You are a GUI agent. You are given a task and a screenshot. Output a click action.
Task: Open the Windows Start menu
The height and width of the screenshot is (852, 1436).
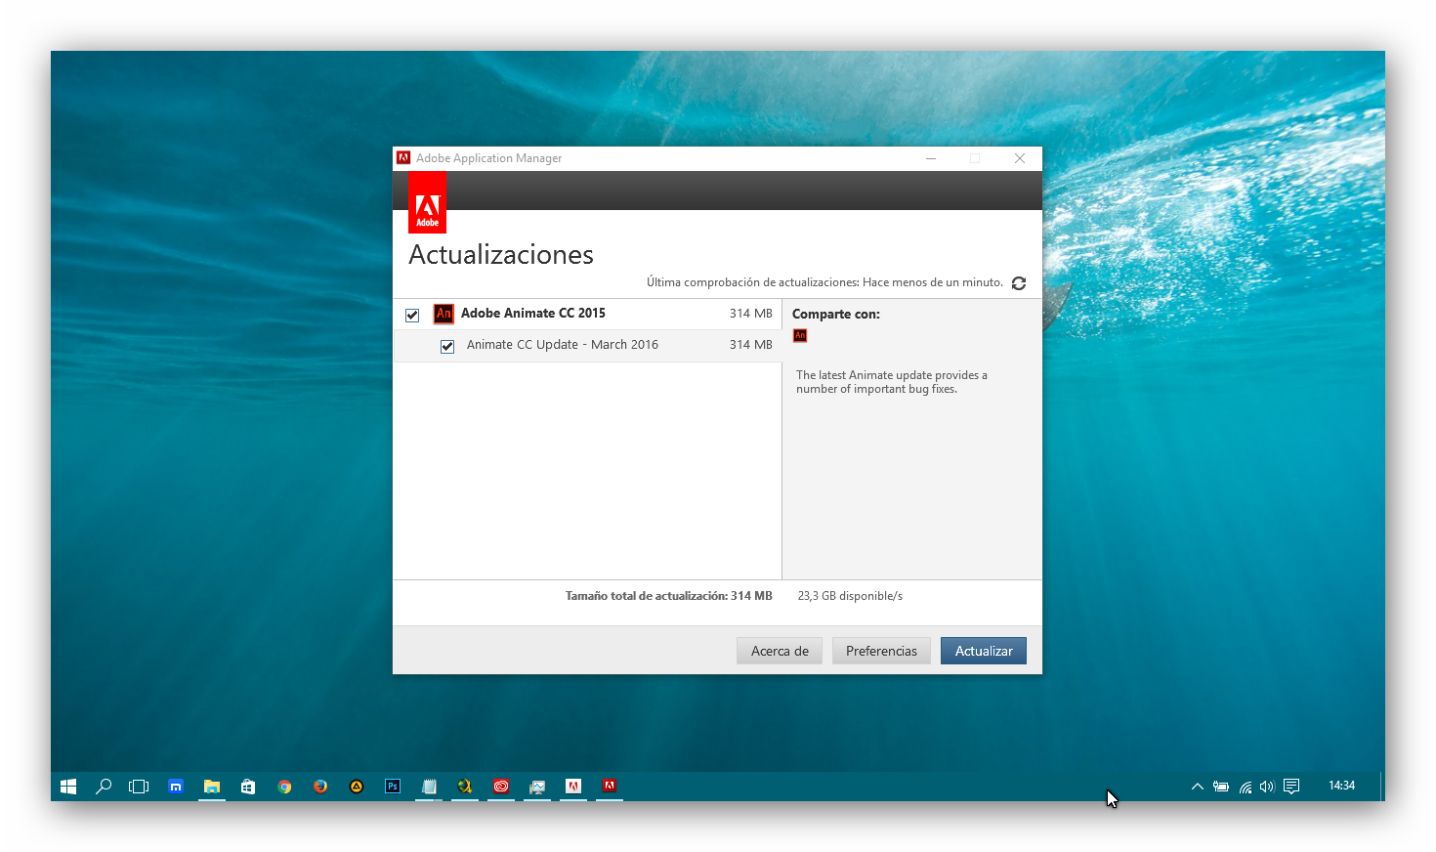[68, 787]
